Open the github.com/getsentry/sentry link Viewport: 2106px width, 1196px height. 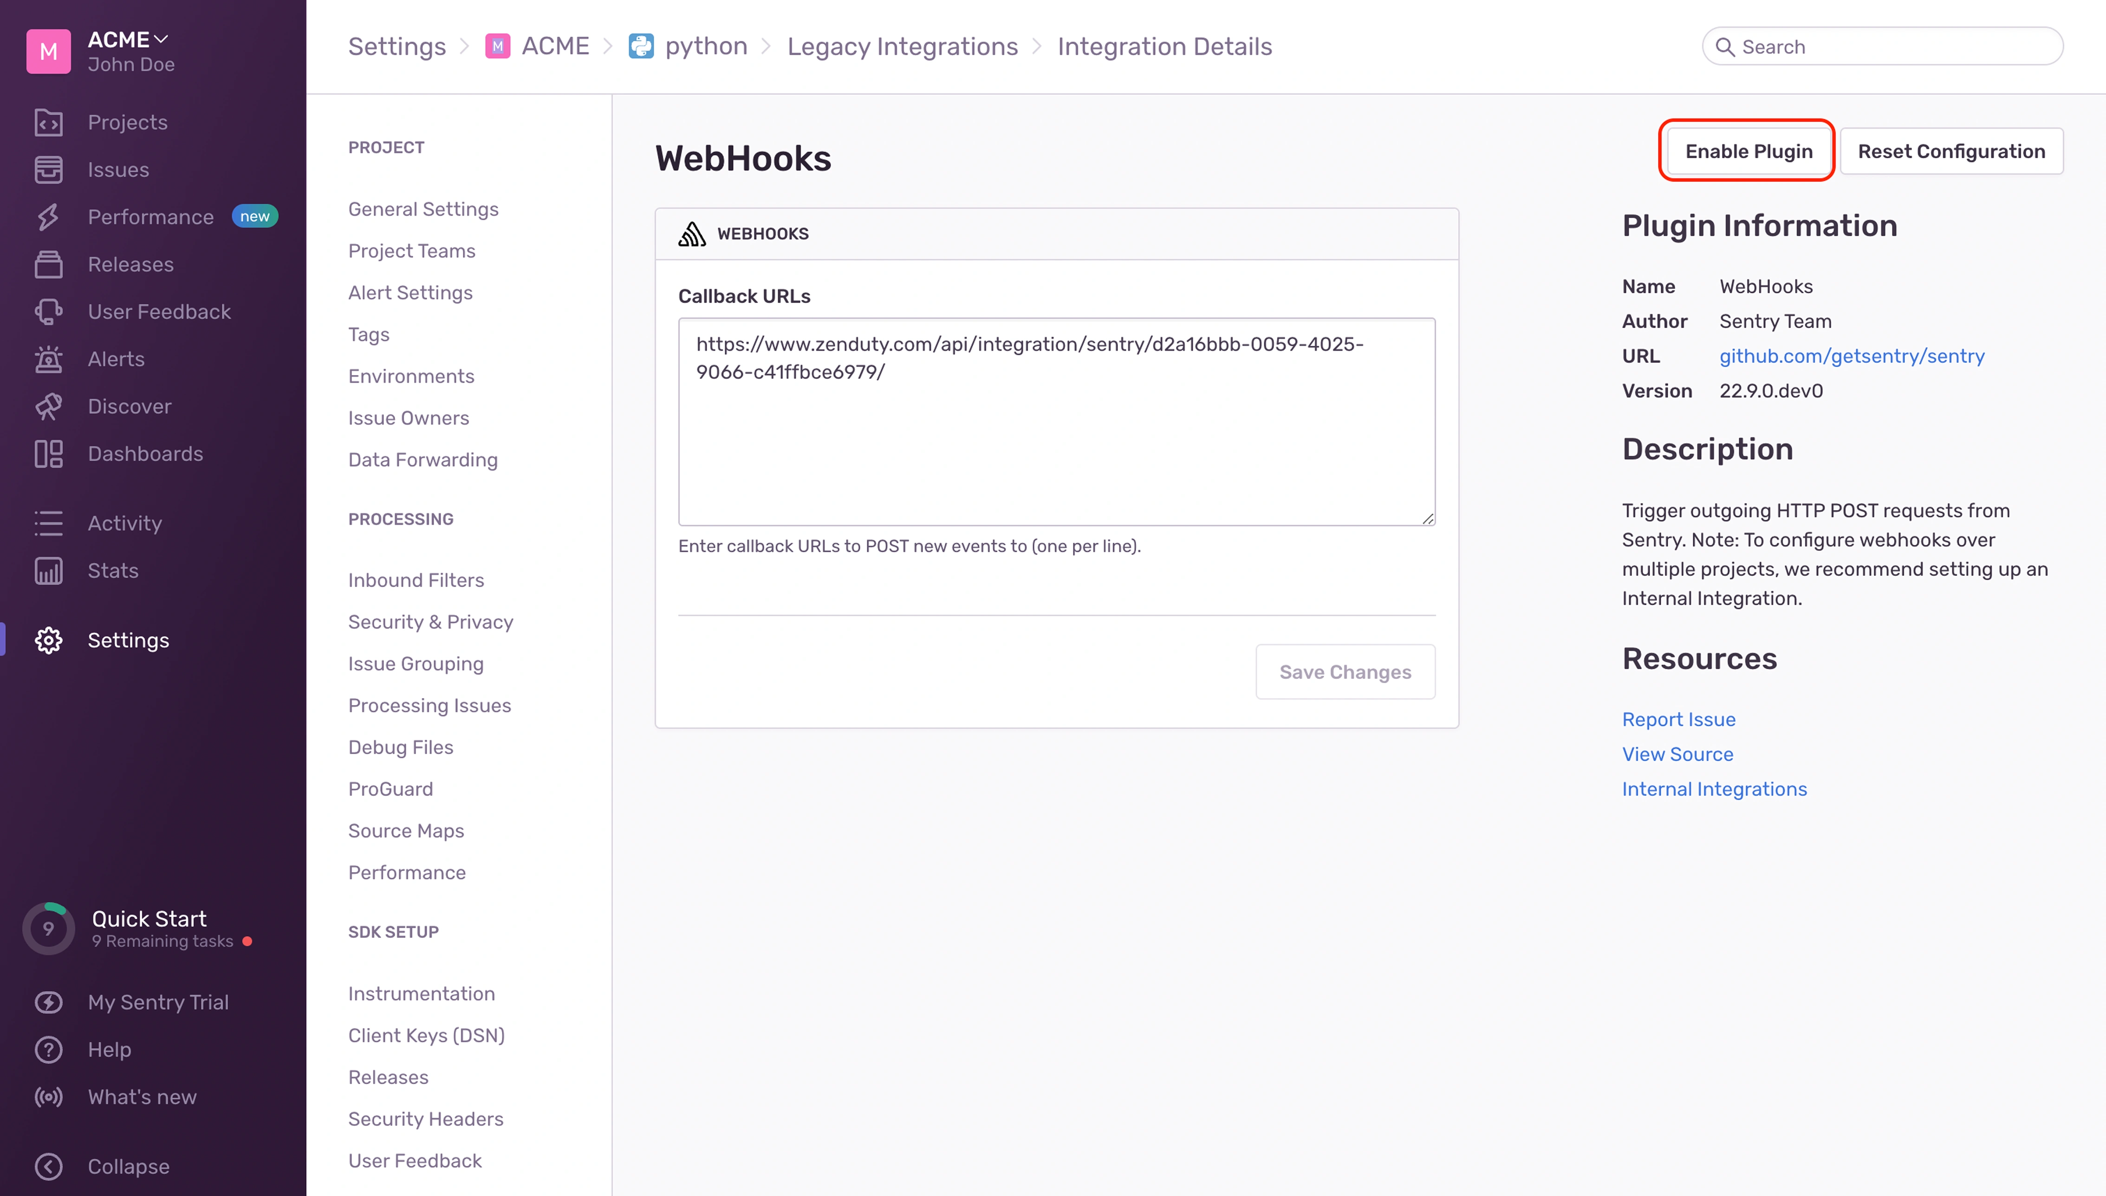tap(1851, 356)
